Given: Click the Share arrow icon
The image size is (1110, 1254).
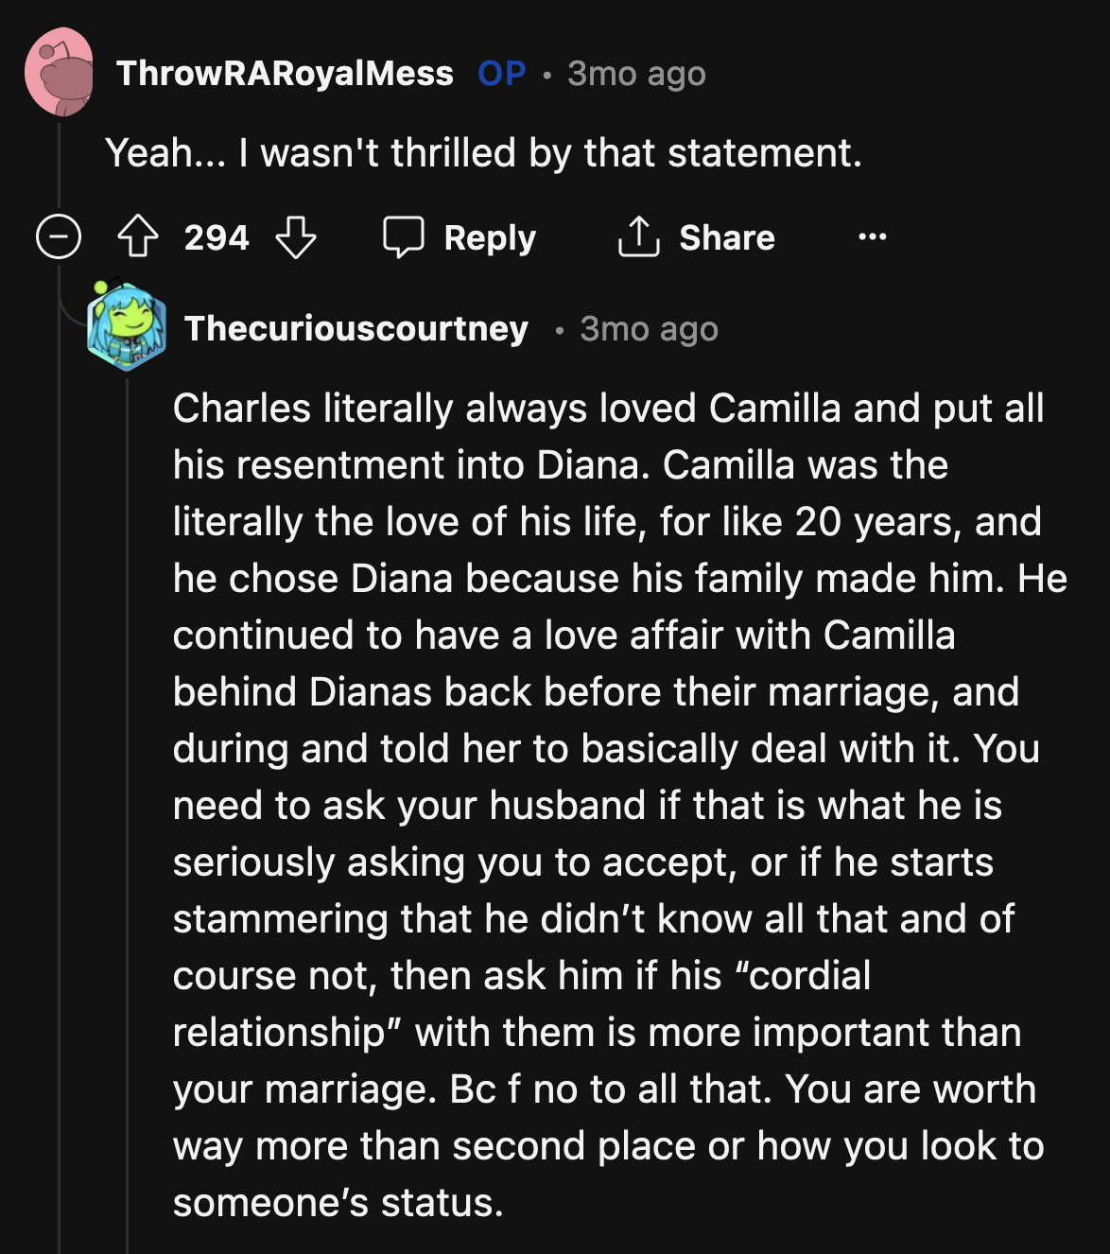Looking at the screenshot, I should [640, 235].
